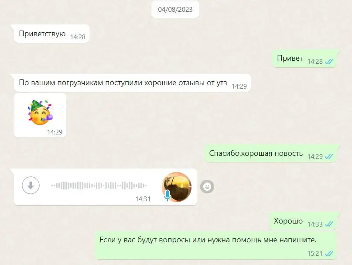The image size is (352, 265).
Task: Open the voice message sender's avatar photo
Action: (x=177, y=187)
